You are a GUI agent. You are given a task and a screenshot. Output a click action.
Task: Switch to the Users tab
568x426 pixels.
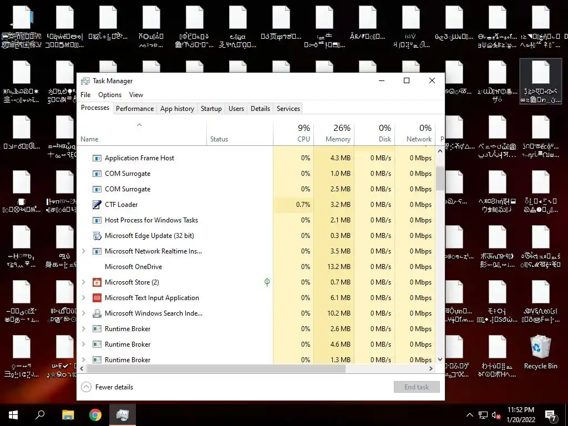click(236, 109)
